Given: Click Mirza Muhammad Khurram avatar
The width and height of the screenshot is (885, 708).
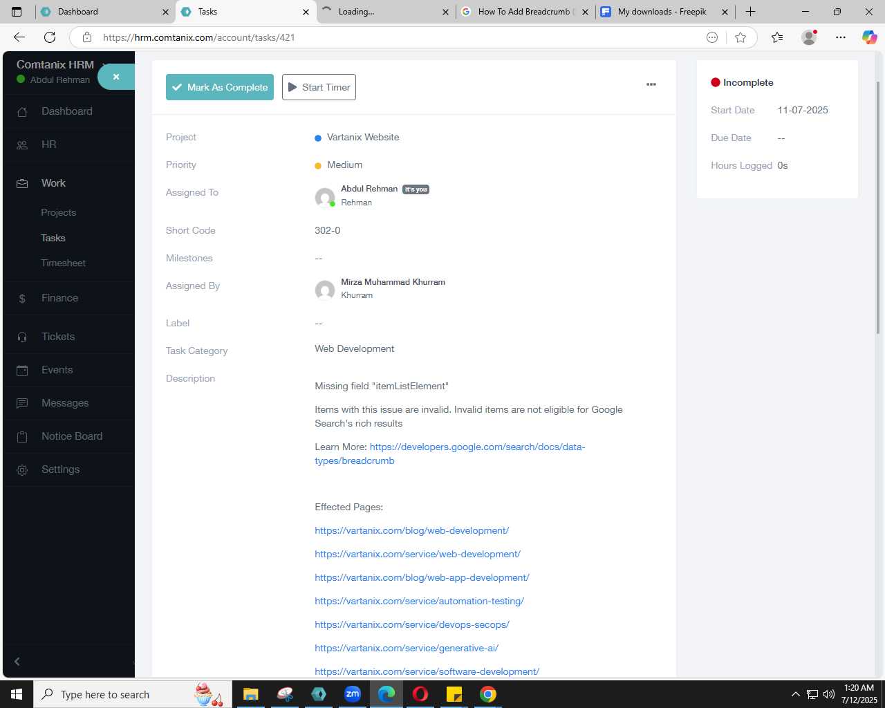Looking at the screenshot, I should click(x=325, y=290).
